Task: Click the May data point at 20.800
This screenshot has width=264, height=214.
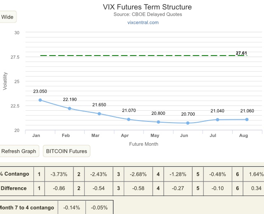Action: tap(158, 122)
